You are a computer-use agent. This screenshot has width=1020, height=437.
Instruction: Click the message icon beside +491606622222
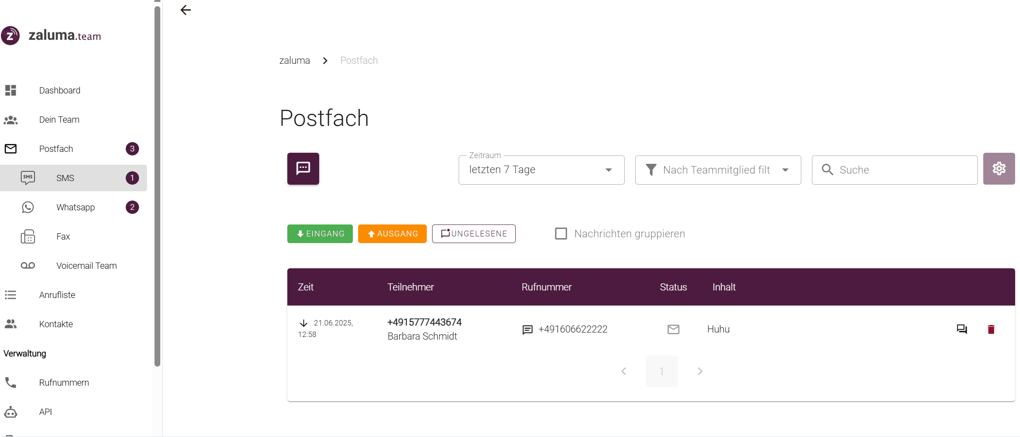pos(527,330)
